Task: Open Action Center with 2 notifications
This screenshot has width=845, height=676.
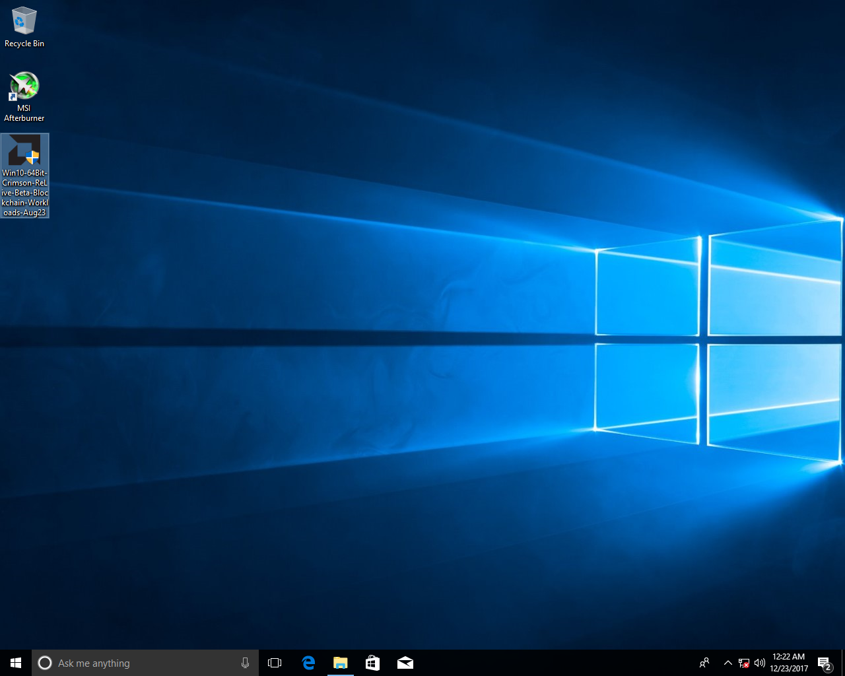Action: pyautogui.click(x=824, y=663)
